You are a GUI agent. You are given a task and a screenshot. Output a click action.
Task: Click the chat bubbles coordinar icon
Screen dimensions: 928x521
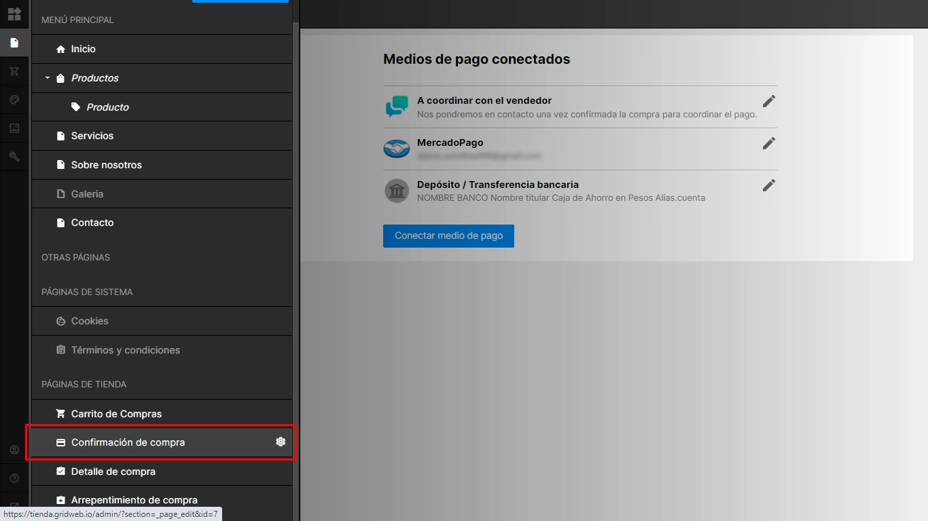coord(397,107)
